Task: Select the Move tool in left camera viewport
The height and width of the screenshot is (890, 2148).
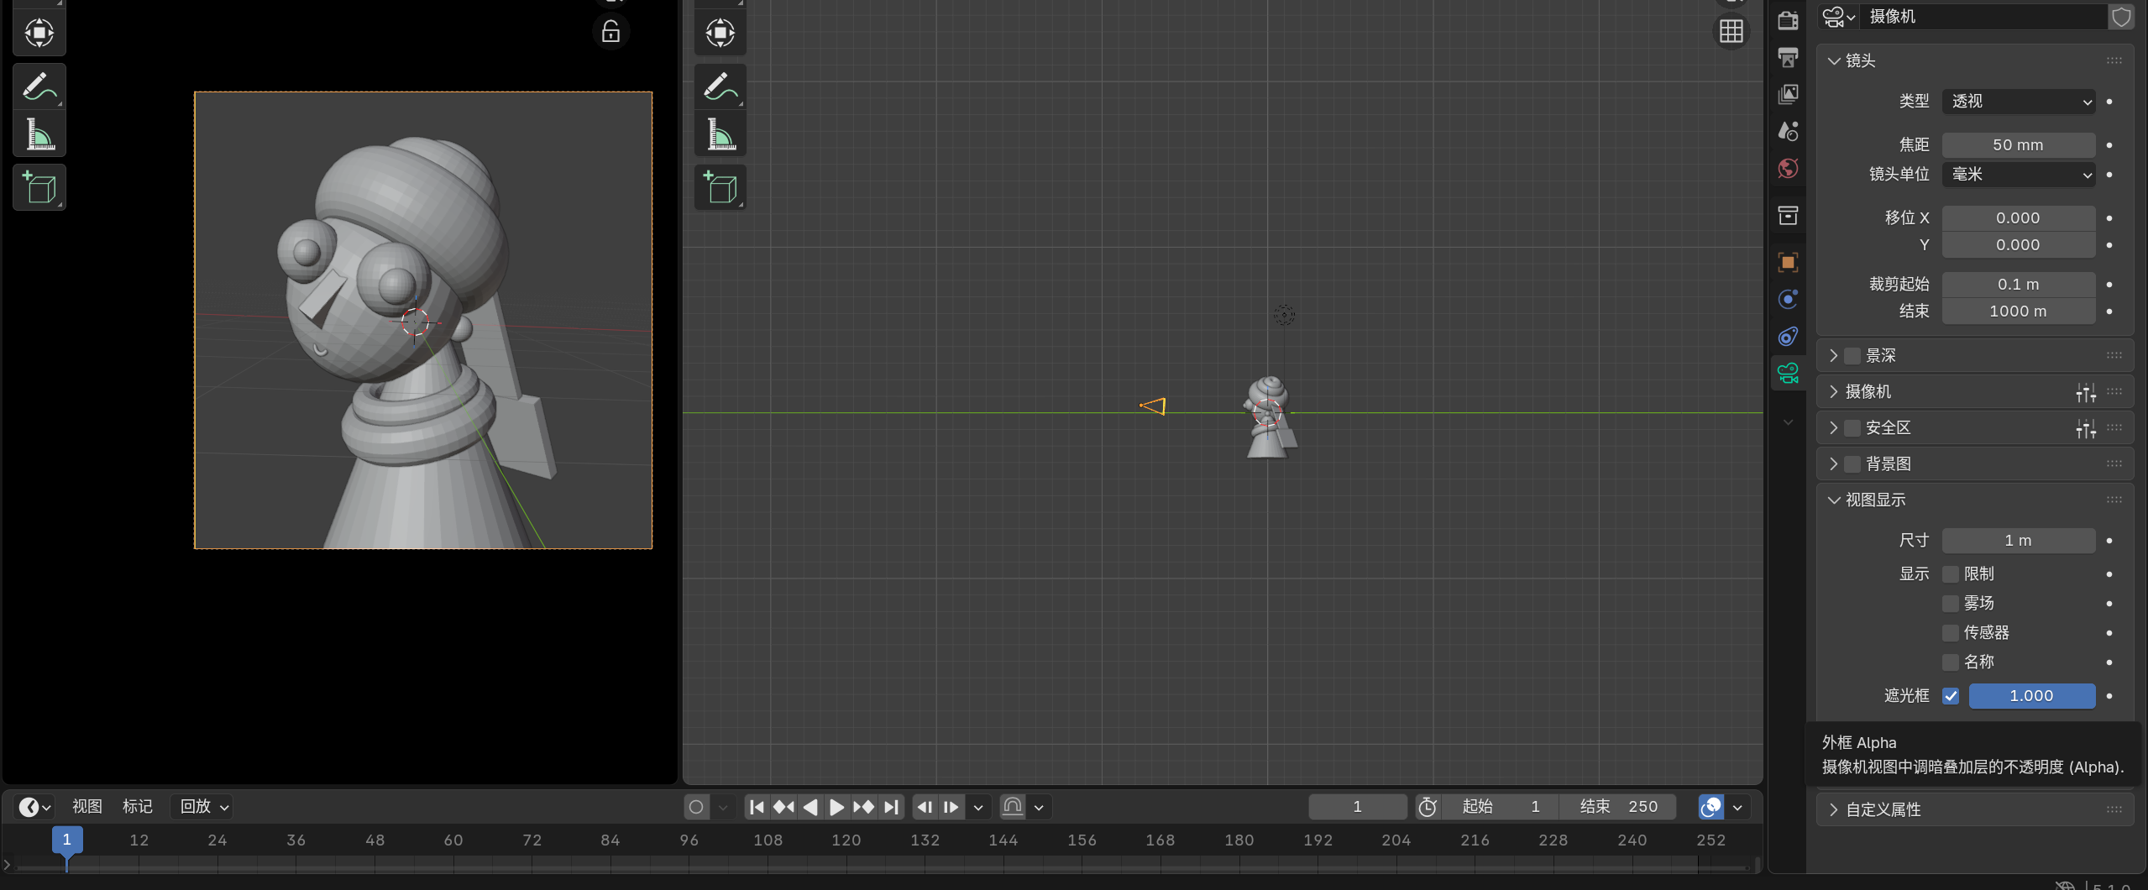Action: (x=39, y=33)
